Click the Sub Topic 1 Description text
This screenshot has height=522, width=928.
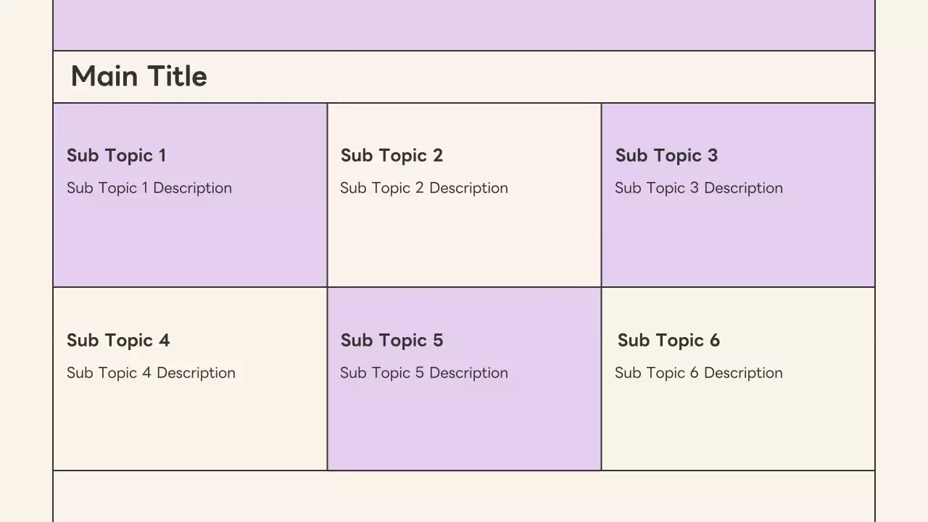[x=149, y=188]
